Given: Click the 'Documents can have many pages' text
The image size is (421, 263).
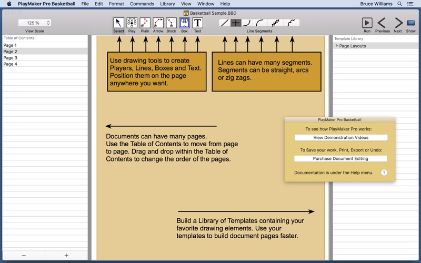Looking at the screenshot, I should pos(156,136).
